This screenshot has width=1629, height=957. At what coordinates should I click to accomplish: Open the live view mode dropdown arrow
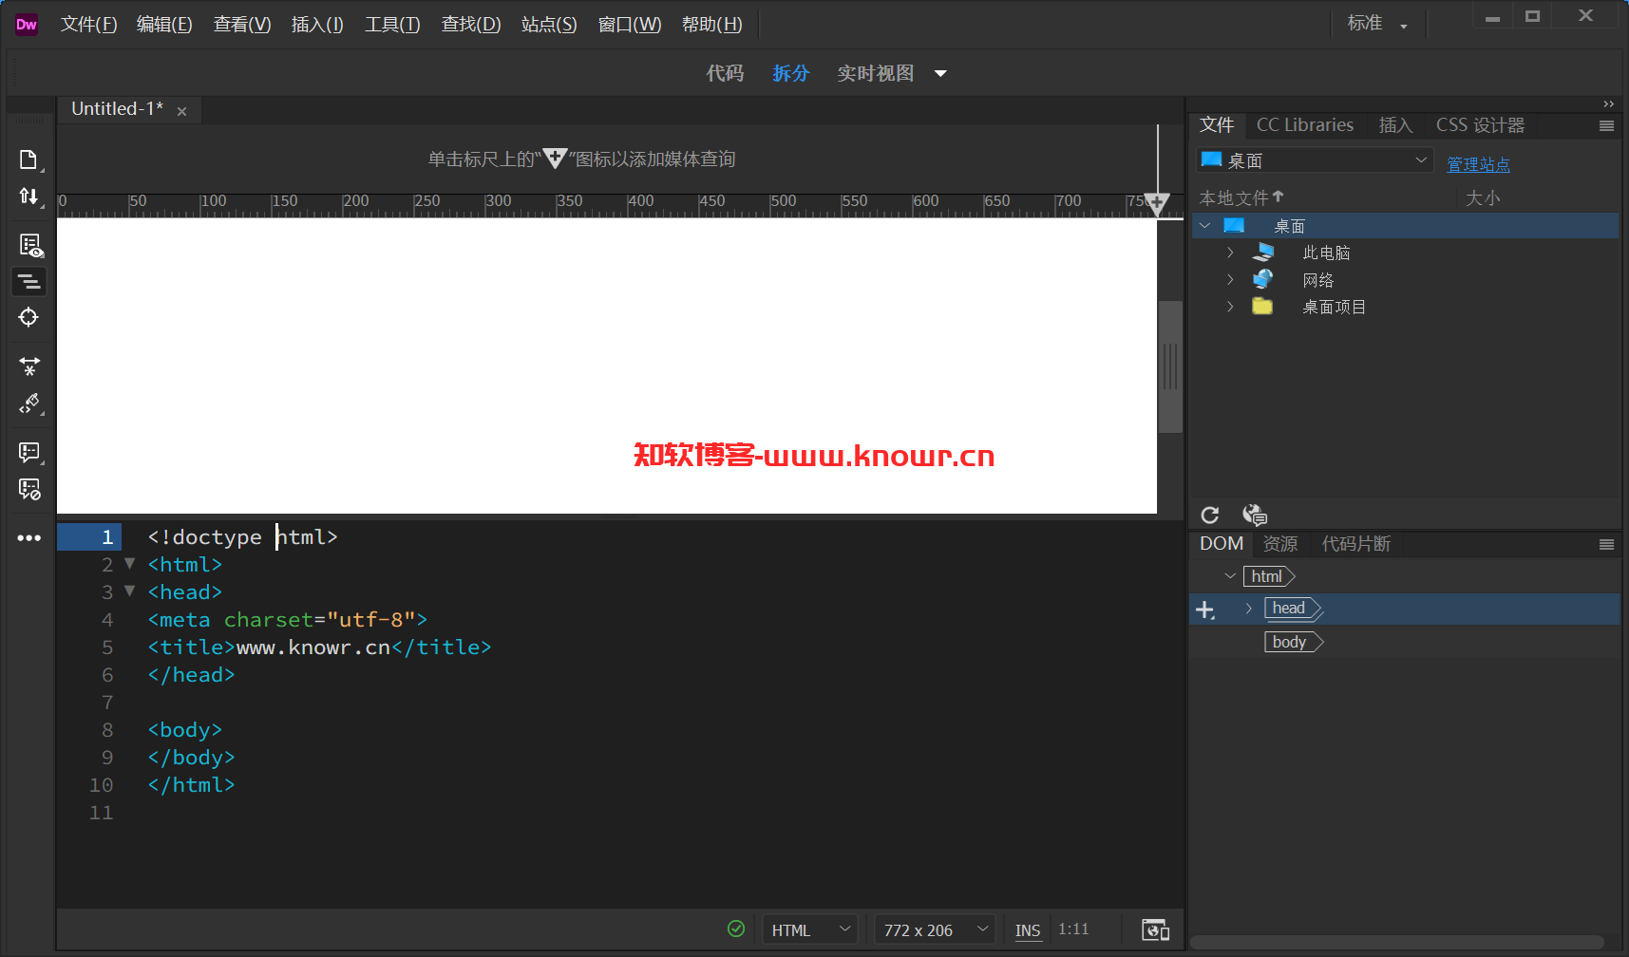click(x=940, y=73)
